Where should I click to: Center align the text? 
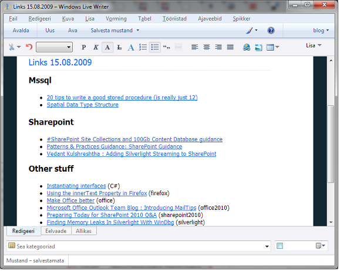tap(207, 47)
